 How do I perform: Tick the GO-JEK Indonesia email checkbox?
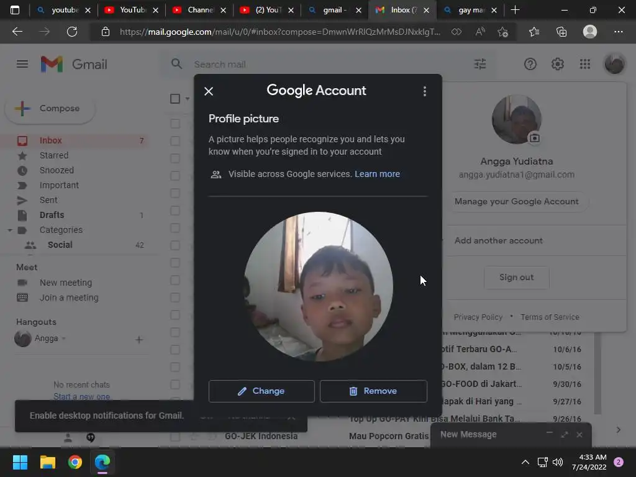tap(175, 437)
